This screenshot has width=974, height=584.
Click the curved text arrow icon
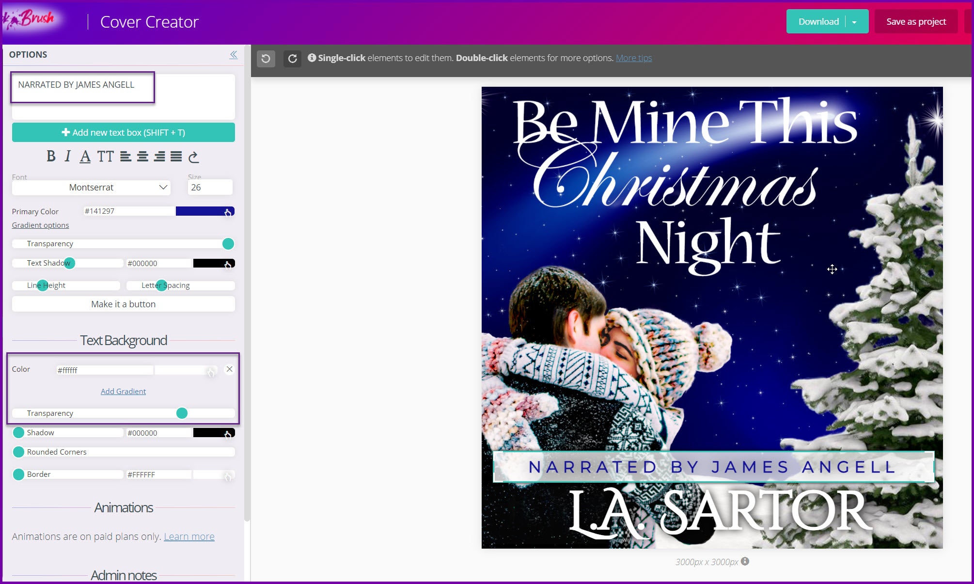193,156
